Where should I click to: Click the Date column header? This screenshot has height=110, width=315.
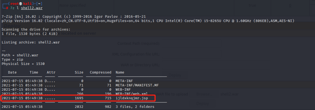point(13,72)
